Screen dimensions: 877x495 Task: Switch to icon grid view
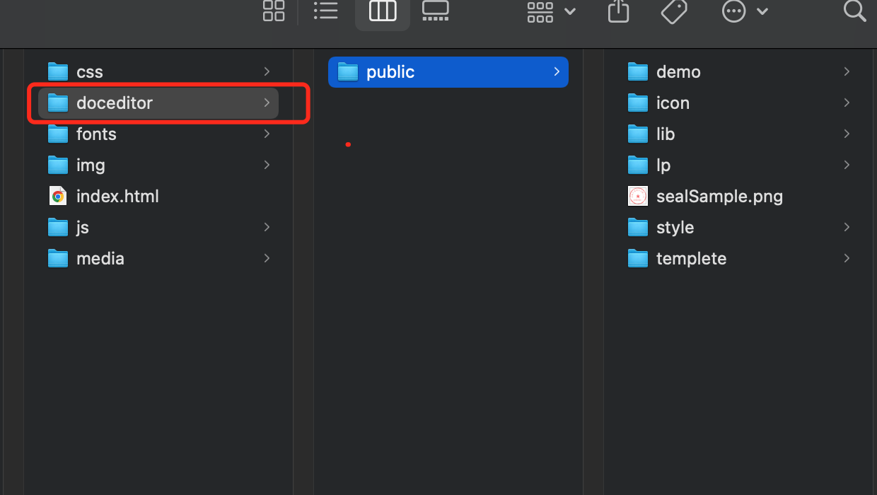click(x=274, y=11)
